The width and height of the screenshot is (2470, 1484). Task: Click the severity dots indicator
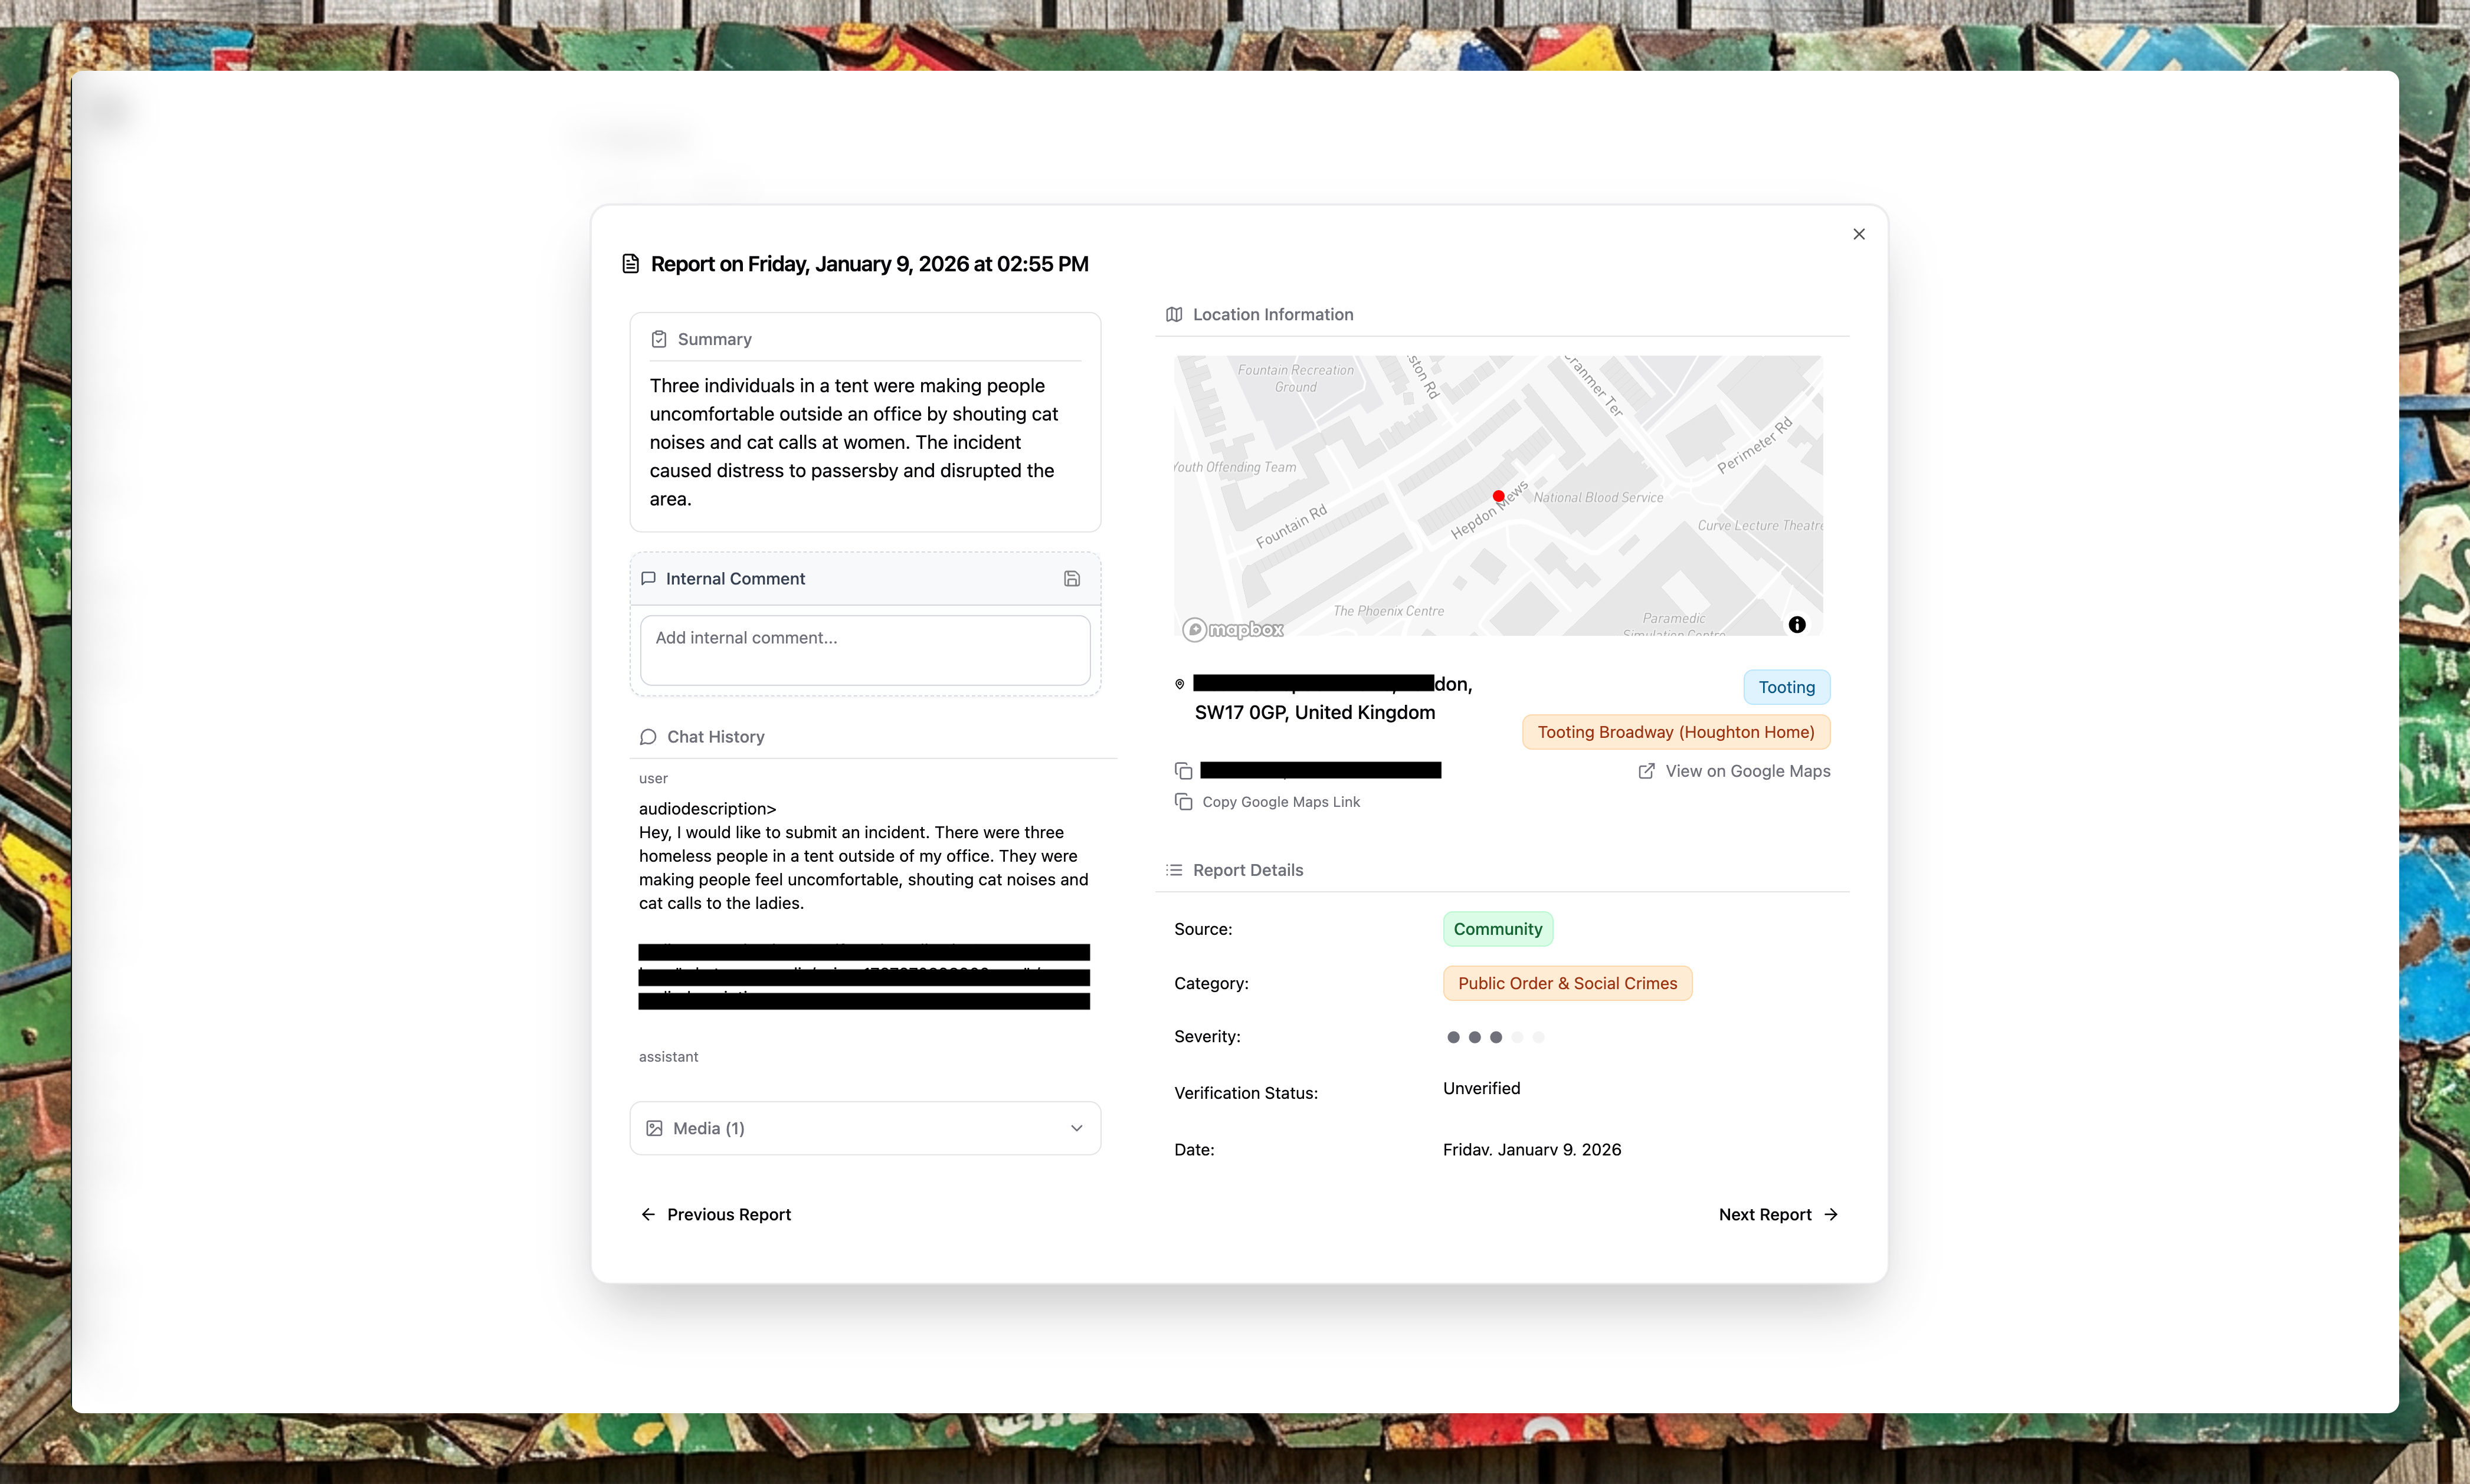coord(1495,1037)
